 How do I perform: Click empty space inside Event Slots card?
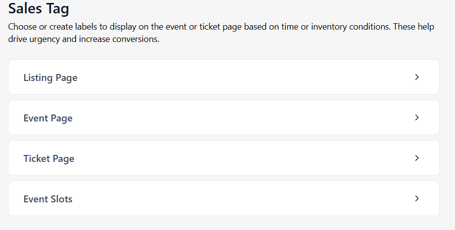click(x=232, y=199)
